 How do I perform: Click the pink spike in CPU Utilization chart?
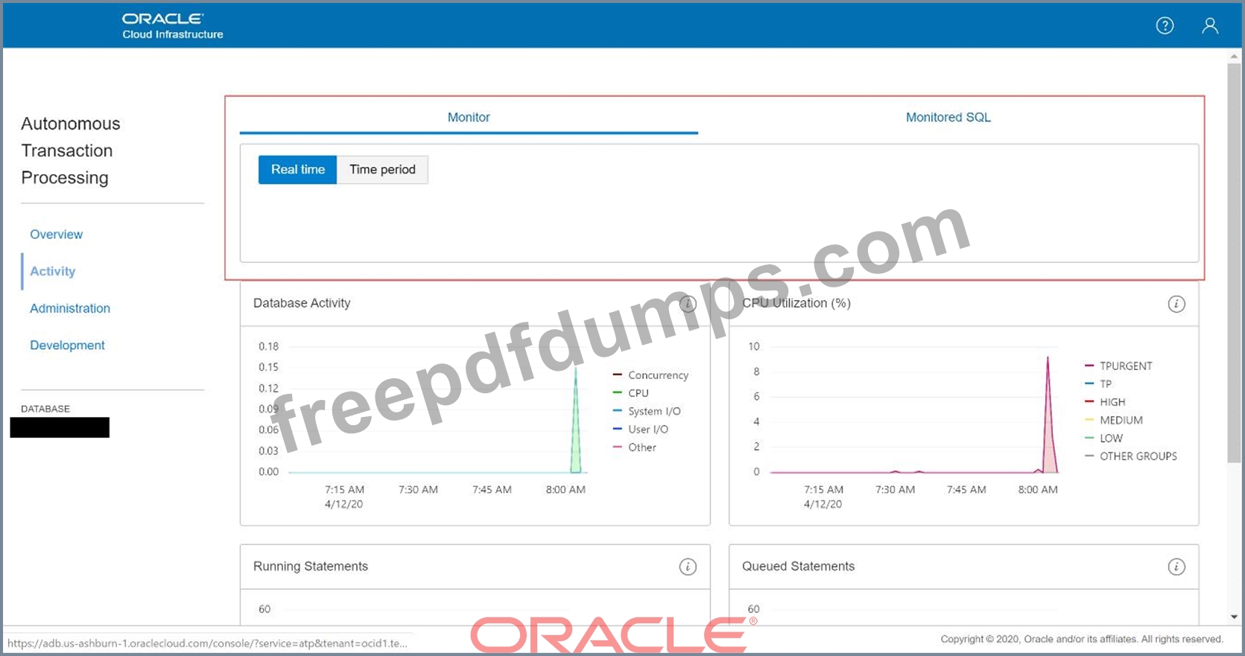coord(1048,432)
